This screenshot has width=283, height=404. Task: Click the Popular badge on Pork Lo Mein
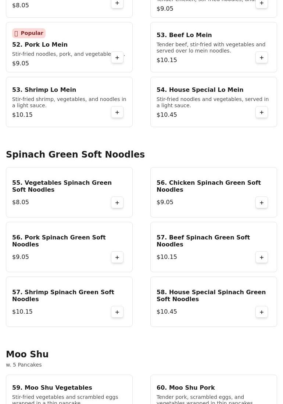(29, 33)
